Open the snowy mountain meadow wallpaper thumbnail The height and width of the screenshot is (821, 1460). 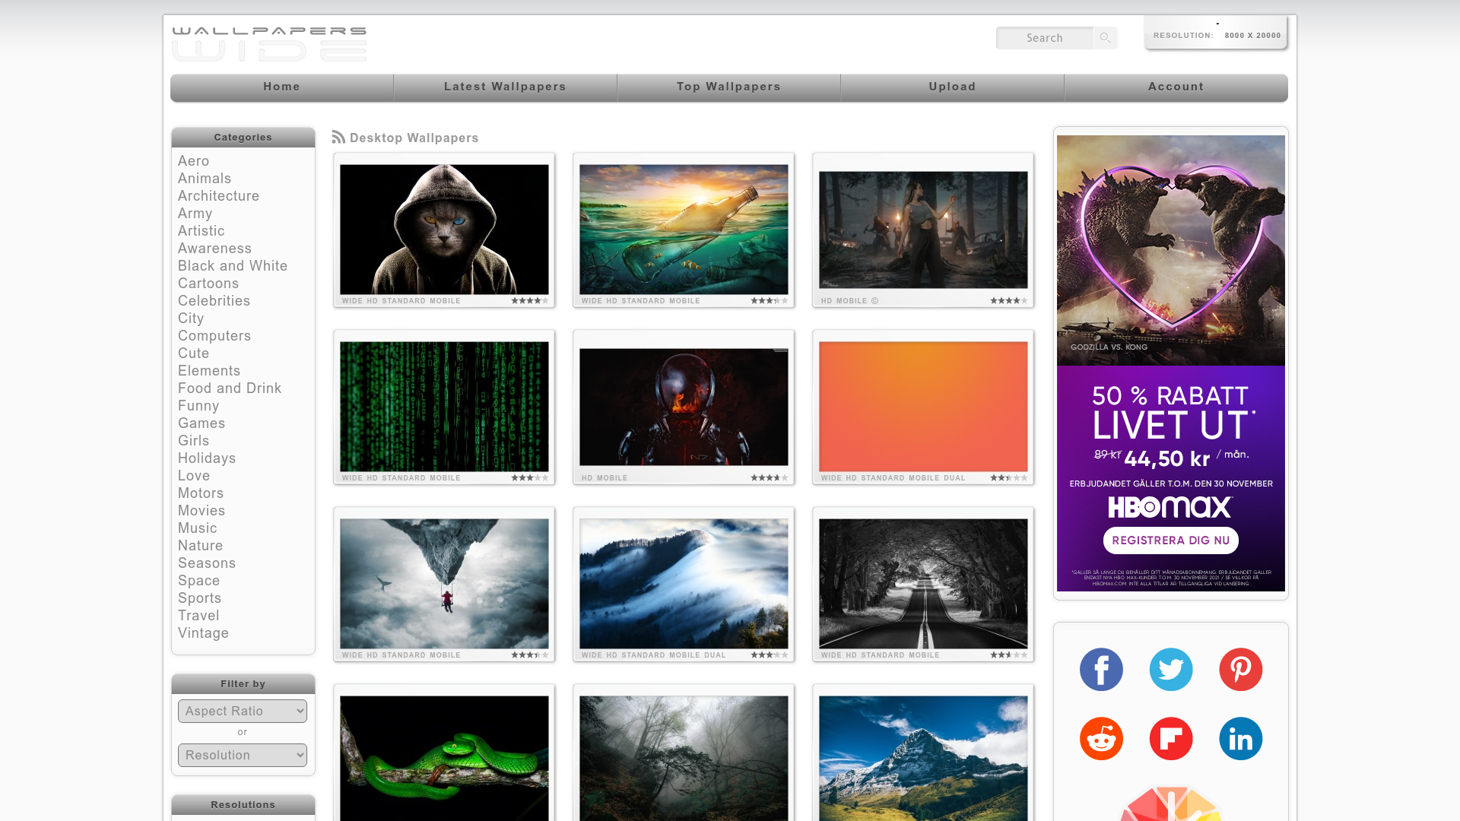pyautogui.click(x=923, y=758)
